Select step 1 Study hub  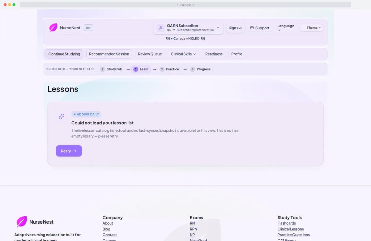[x=111, y=69]
